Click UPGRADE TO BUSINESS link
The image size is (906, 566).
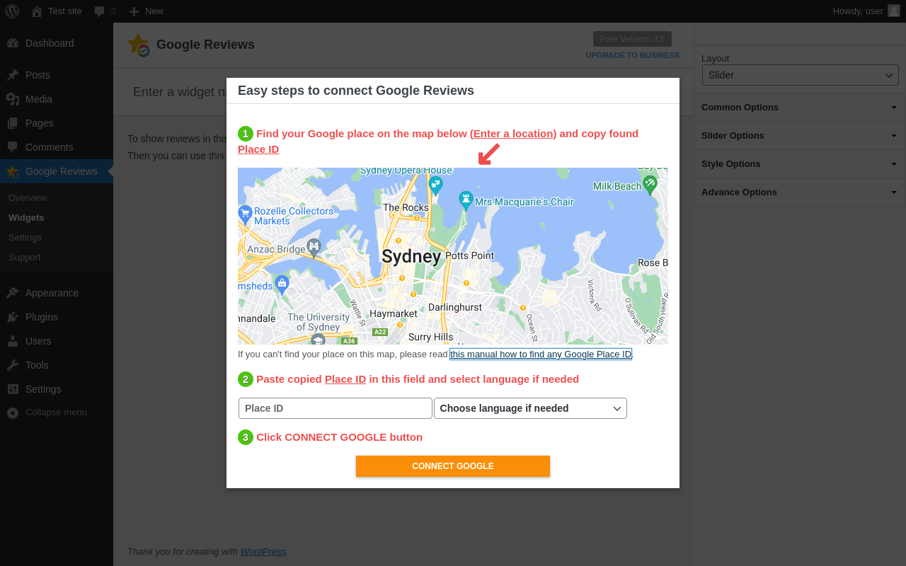pos(632,55)
